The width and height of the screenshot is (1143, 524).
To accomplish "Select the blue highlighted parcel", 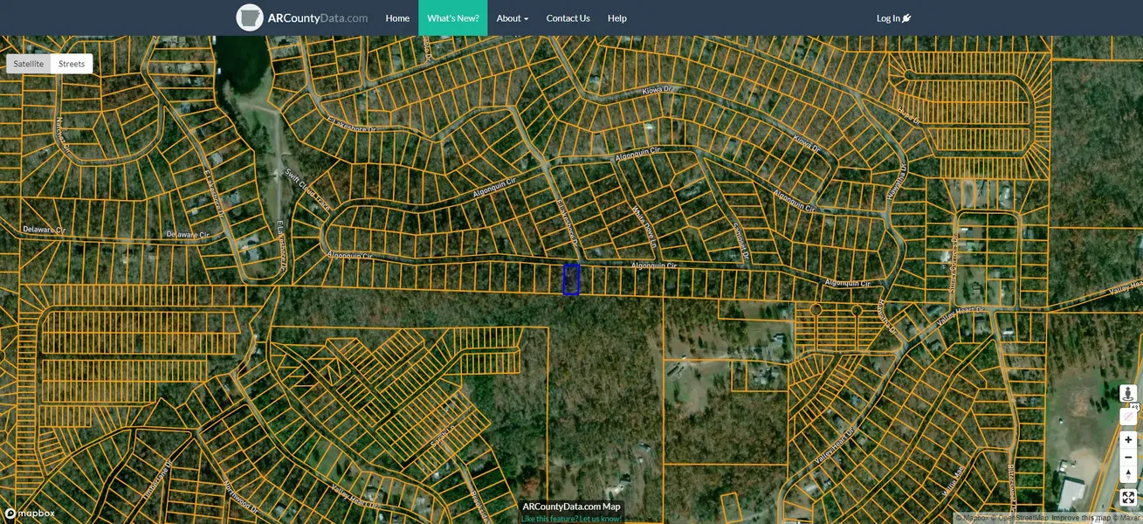I will 571,279.
